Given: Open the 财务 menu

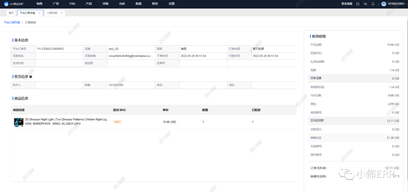Looking at the screenshot, I should tap(155, 4).
